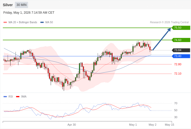Click the 72.80 red support label

[178, 64]
